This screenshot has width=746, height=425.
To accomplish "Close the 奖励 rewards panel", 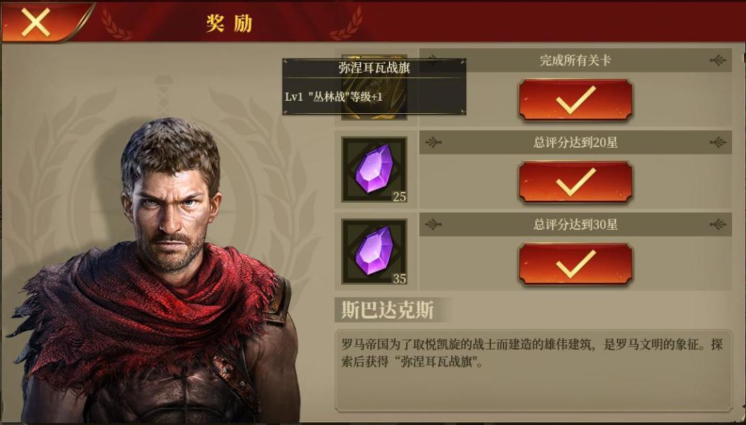I will 36,22.
